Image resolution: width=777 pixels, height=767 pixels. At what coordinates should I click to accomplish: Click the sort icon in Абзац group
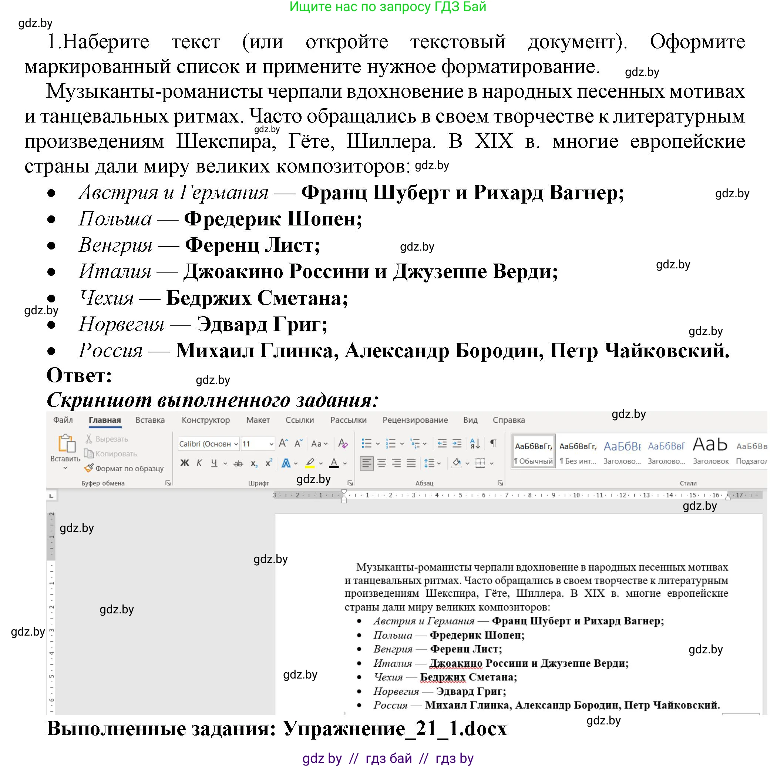click(x=475, y=443)
